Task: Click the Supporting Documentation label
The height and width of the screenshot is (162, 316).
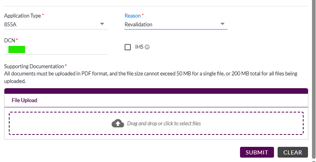Action: tap(34, 66)
